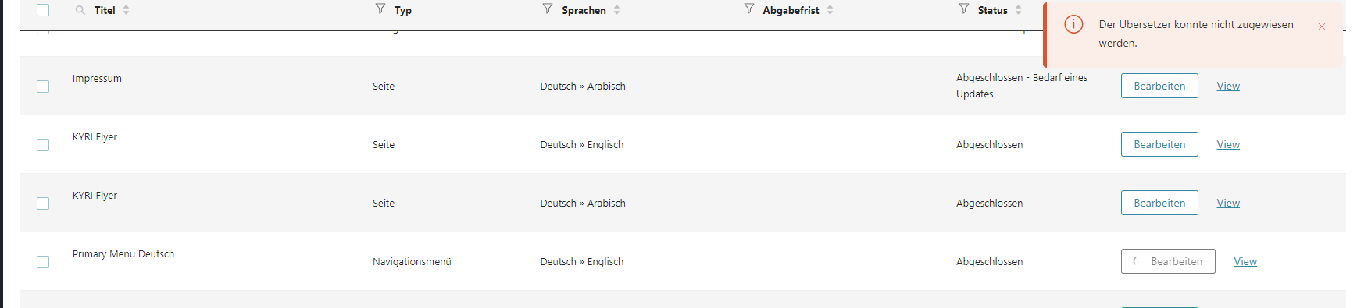The image size is (1357, 308).
Task: Open the Typ column filter icon
Action: (x=380, y=9)
